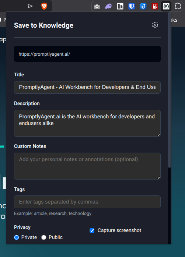Select the Public privacy option
Image resolution: width=185 pixels, height=257 pixels.
tap(44, 237)
